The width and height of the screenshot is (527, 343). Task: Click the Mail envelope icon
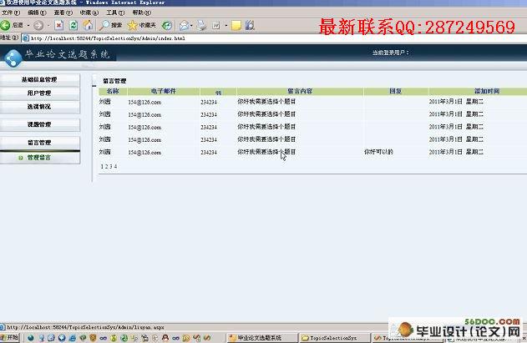[184, 25]
